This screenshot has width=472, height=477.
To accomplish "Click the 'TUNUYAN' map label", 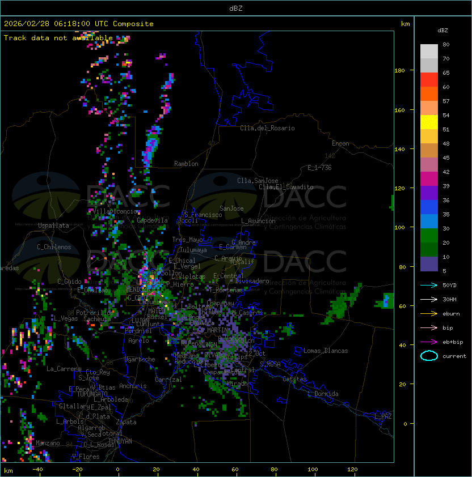I will pos(120,441).
